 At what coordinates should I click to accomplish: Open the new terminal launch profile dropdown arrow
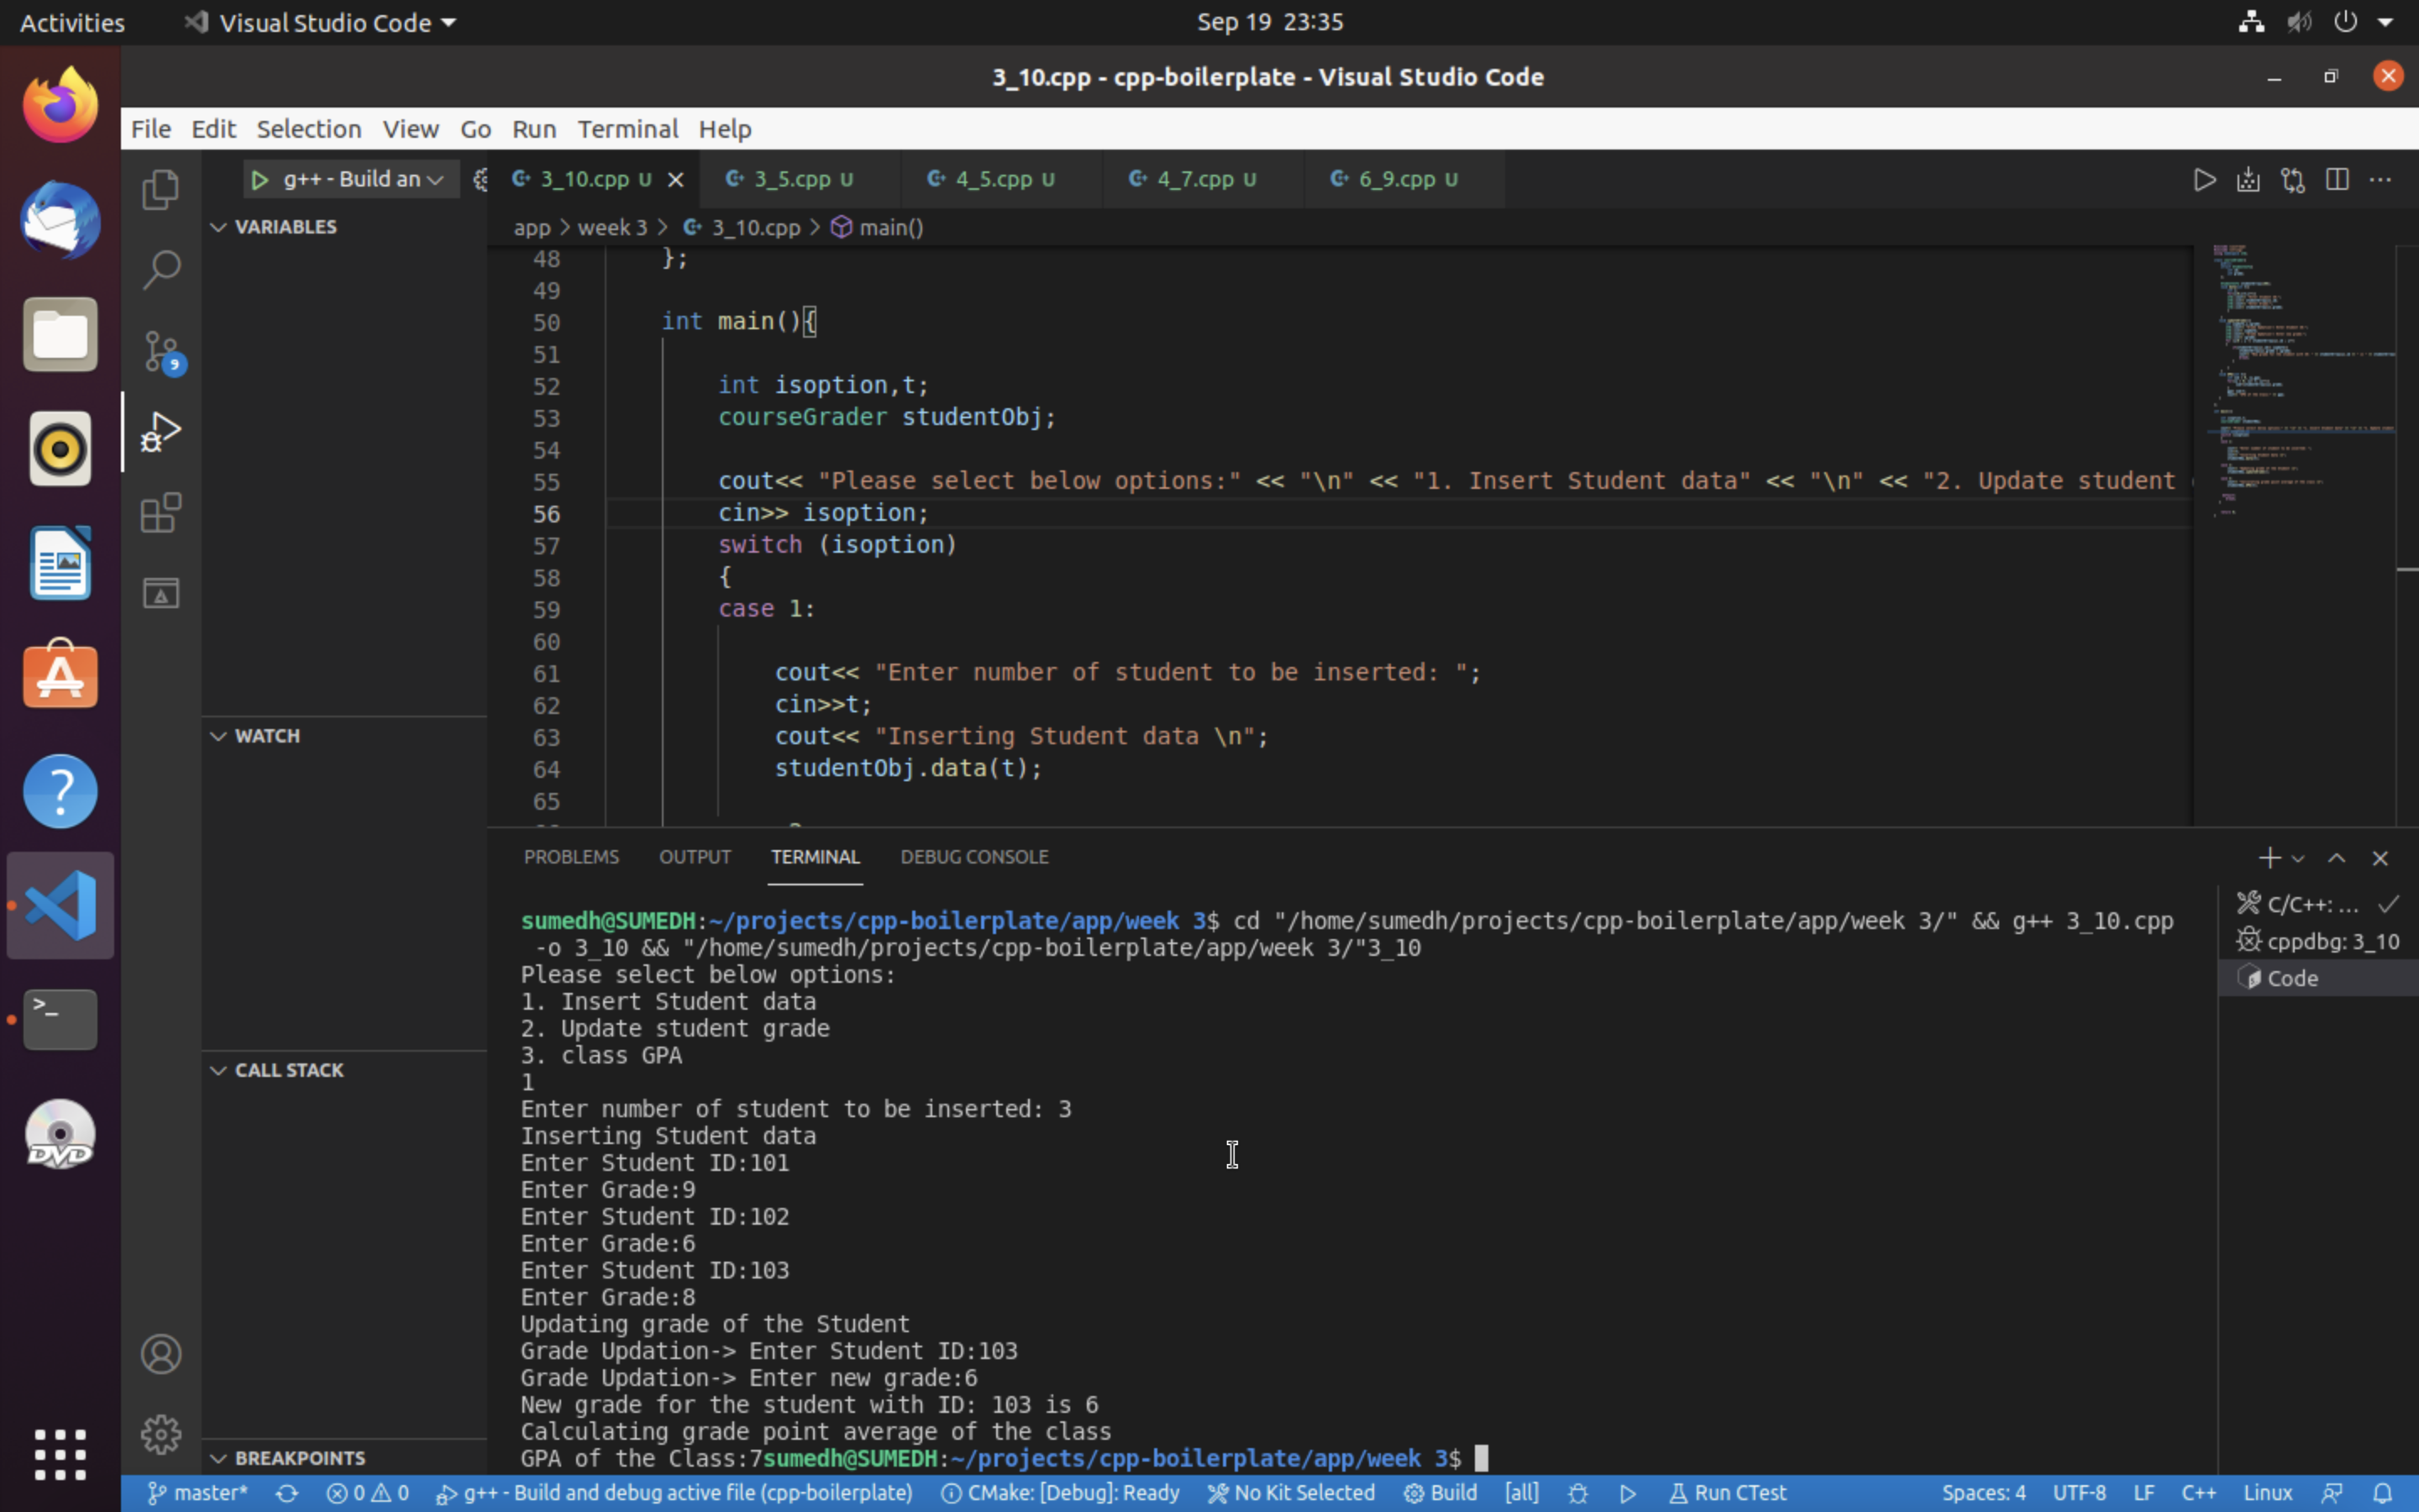(x=2297, y=858)
